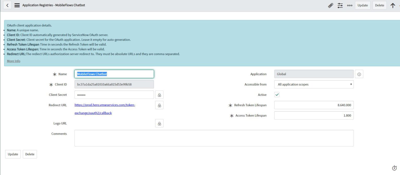This screenshot has height=175, width=400.
Task: Open the activity timer icon at bottom right
Action: [394, 168]
